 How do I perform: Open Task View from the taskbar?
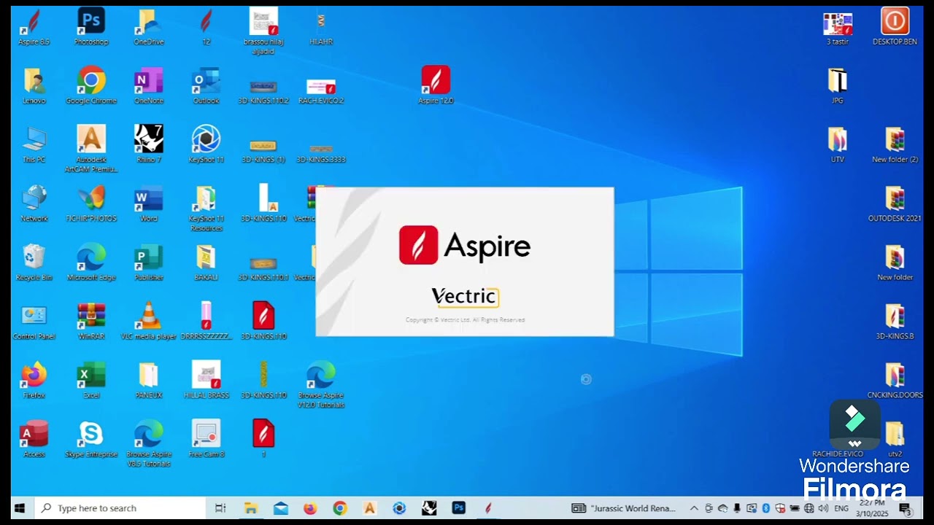tap(220, 508)
